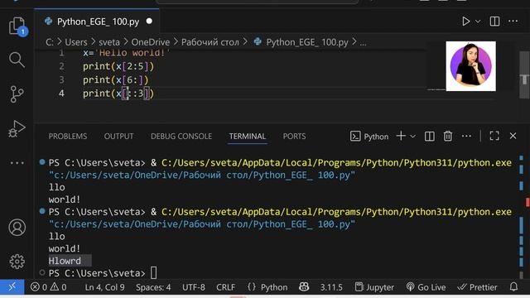Click the editor minimap scrollbar
The image size is (530, 298).
(524, 75)
